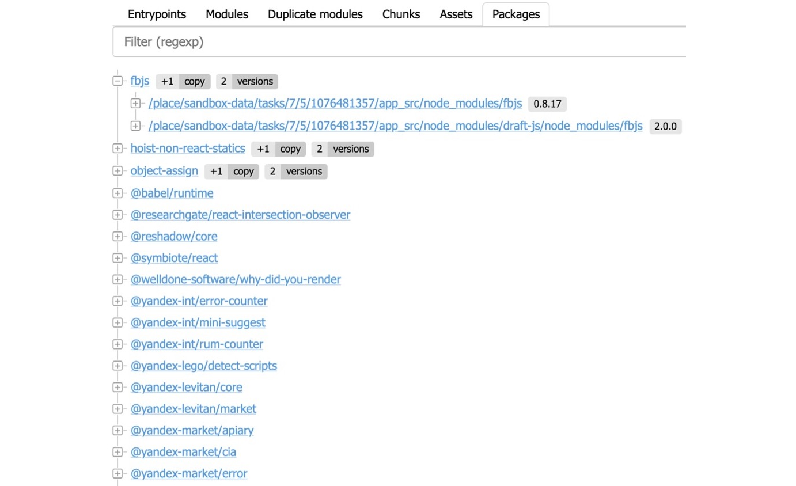Click the 2.0.0 version badge
This screenshot has width=796, height=486.
click(x=665, y=127)
